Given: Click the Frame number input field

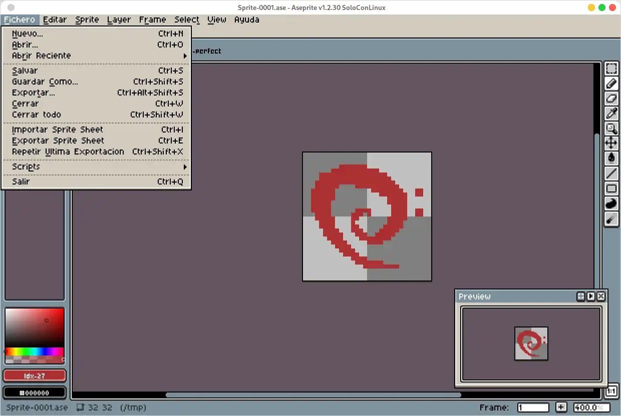Looking at the screenshot, I should tap(533, 407).
